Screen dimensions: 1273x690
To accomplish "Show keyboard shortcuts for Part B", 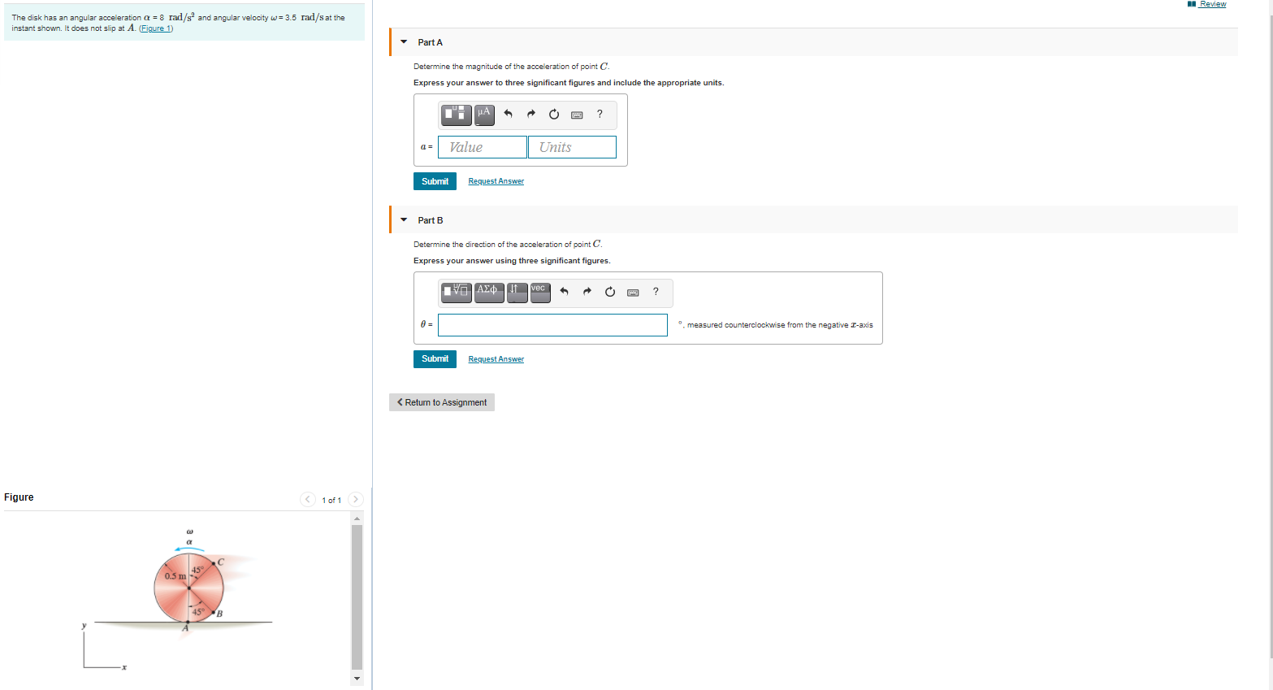I will pos(633,293).
